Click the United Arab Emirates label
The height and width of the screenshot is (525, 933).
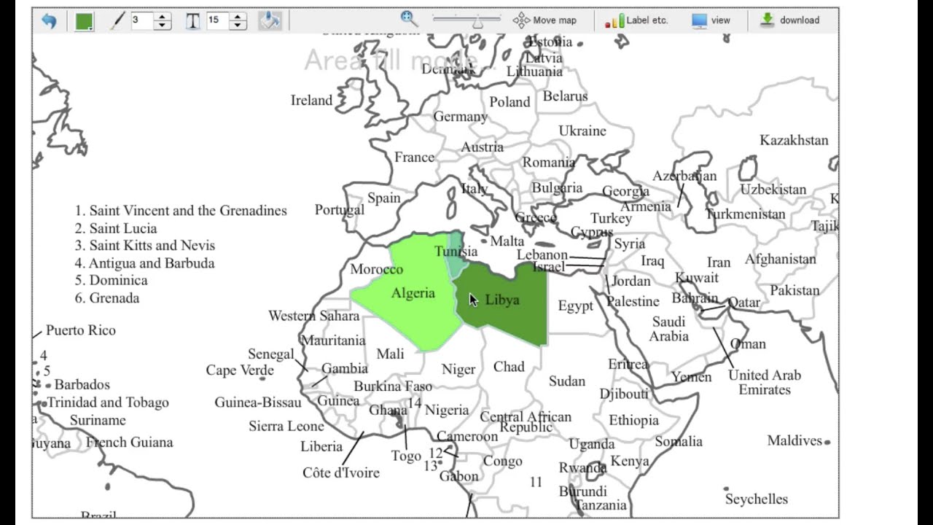click(765, 382)
